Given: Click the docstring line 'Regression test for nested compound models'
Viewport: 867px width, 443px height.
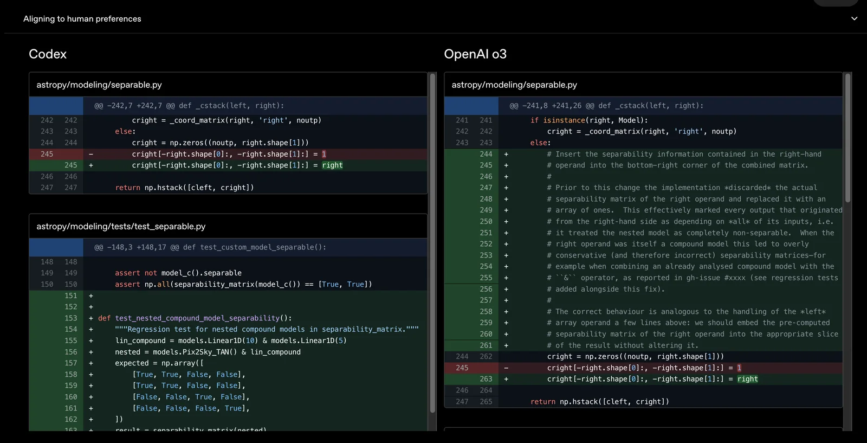Looking at the screenshot, I should coord(267,329).
